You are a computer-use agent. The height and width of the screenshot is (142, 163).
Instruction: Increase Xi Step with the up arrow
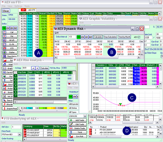pos(33,68)
